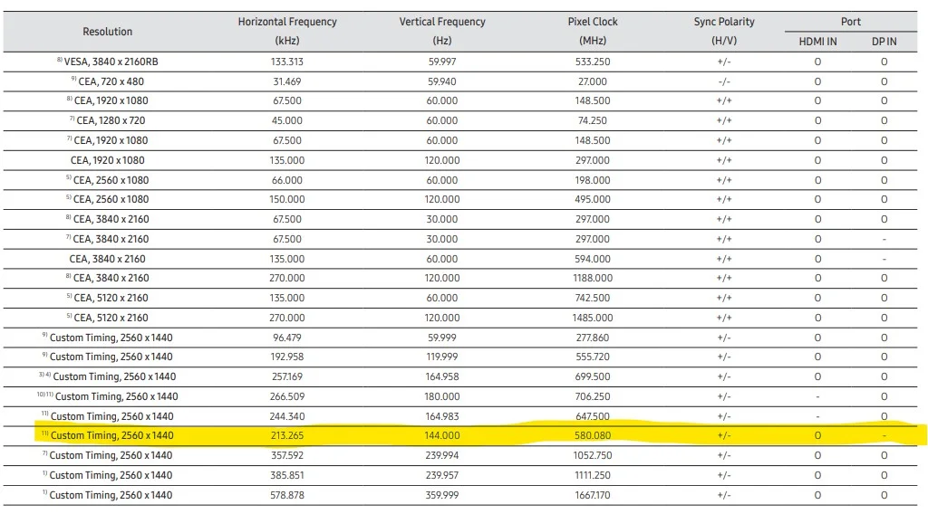Select the highlighted 213.265 frequency cell

pyautogui.click(x=287, y=436)
